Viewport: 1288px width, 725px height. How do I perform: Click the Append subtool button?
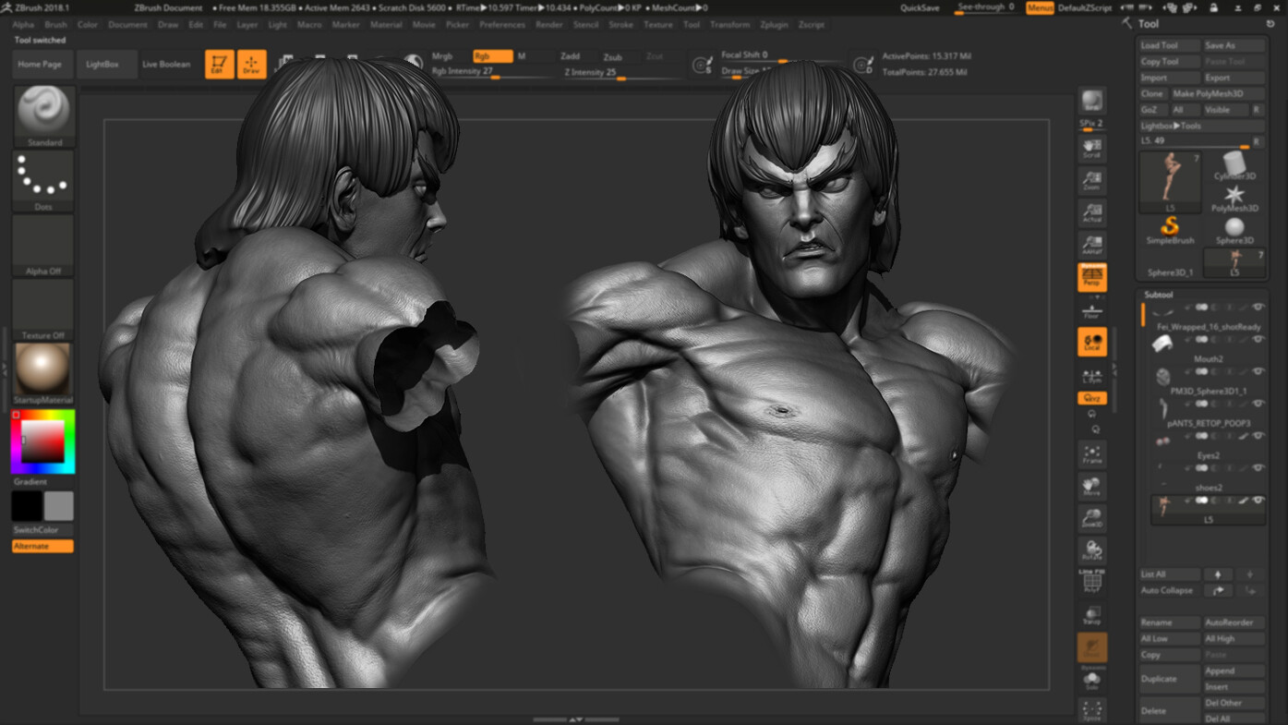point(1234,671)
